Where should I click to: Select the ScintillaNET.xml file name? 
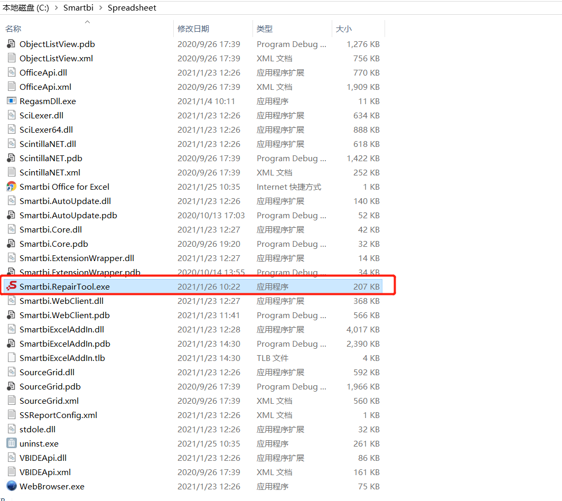50,172
